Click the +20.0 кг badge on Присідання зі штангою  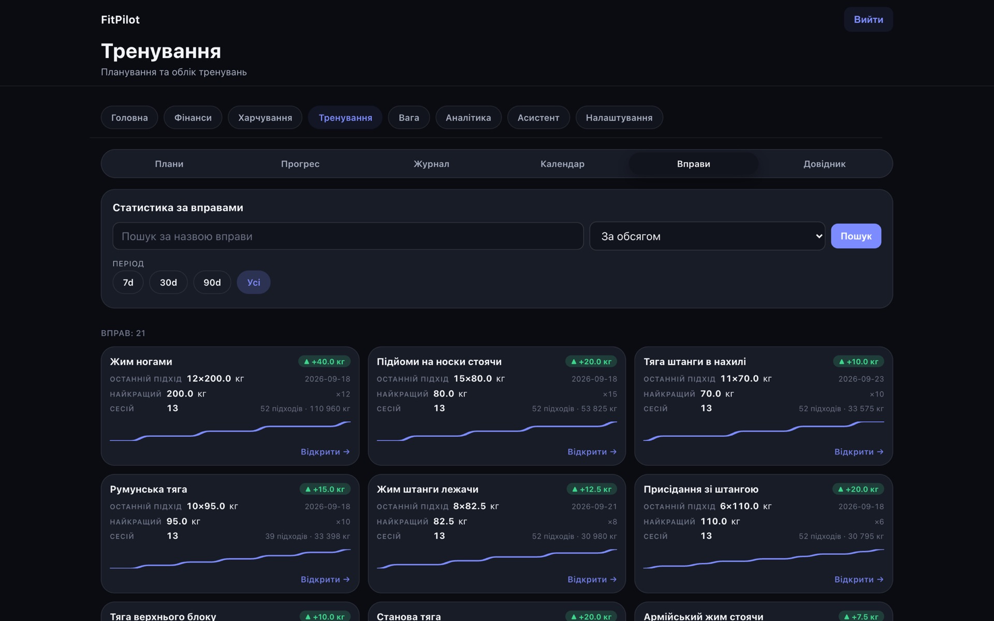[858, 489]
